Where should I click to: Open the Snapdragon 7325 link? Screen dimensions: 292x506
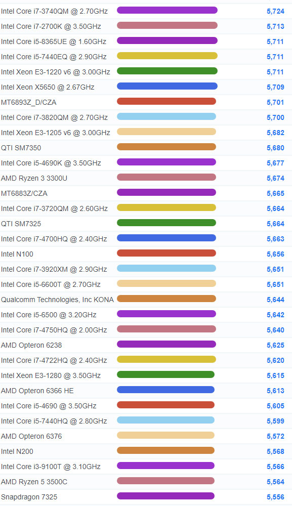click(29, 497)
